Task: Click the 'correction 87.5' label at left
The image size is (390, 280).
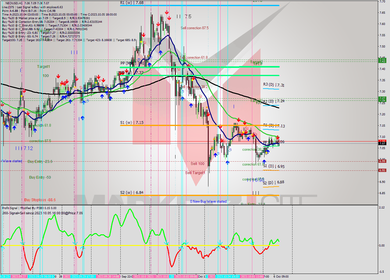Action: point(40,141)
